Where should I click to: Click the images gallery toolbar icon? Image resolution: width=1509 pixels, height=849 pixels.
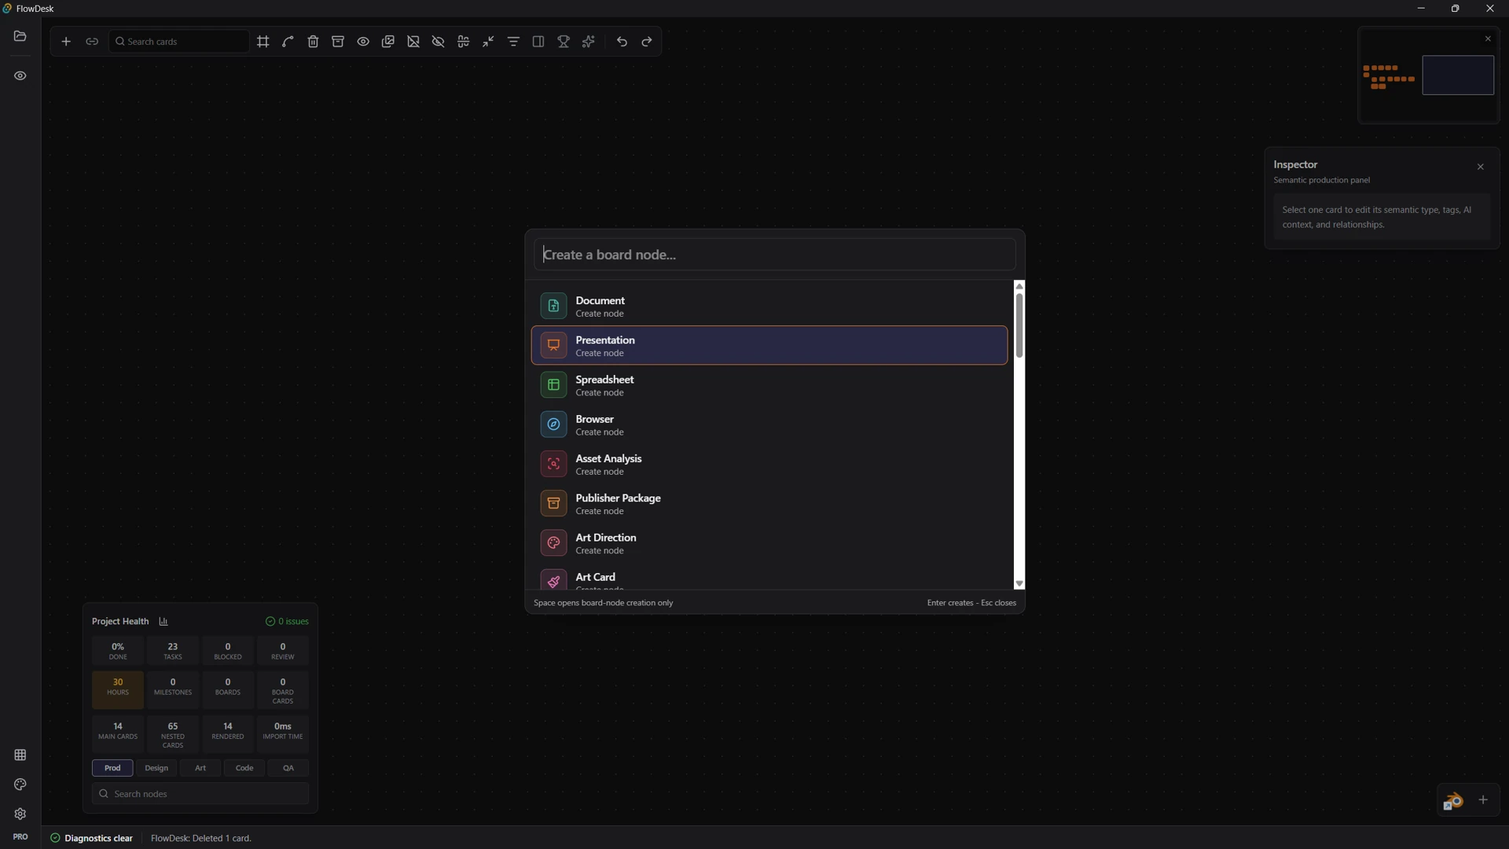click(388, 42)
